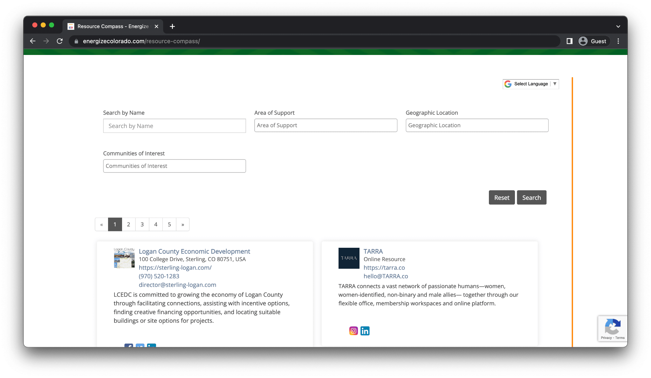Close the Resource Compass tab

(x=156, y=26)
